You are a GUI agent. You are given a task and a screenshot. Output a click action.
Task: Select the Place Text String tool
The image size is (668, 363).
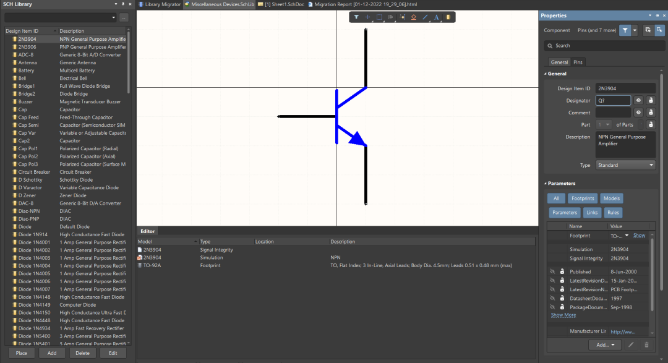coord(436,17)
